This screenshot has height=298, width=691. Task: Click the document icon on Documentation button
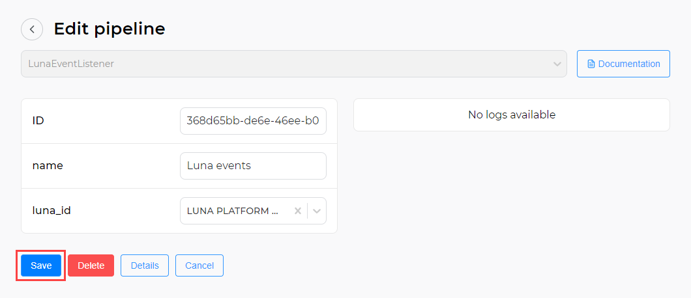591,64
